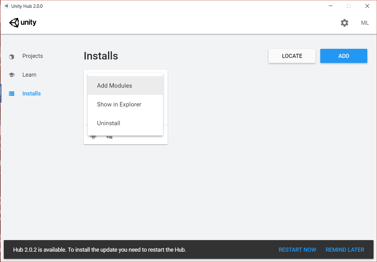Click the Projects cube icon
Viewport: 377px width, 262px height.
[x=12, y=57]
